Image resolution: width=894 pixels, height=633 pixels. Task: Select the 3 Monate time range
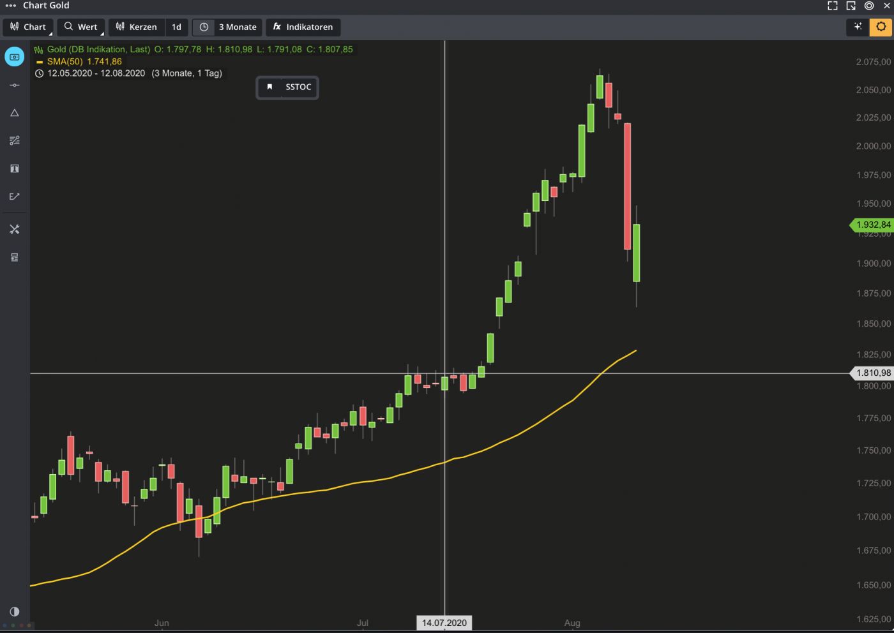tap(238, 27)
